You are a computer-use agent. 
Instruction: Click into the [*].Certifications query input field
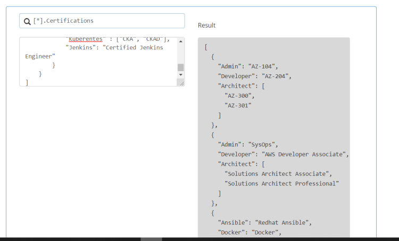point(102,21)
